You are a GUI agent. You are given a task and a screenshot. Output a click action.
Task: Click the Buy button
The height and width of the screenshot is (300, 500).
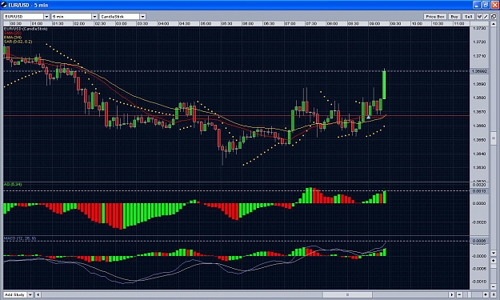click(x=454, y=17)
